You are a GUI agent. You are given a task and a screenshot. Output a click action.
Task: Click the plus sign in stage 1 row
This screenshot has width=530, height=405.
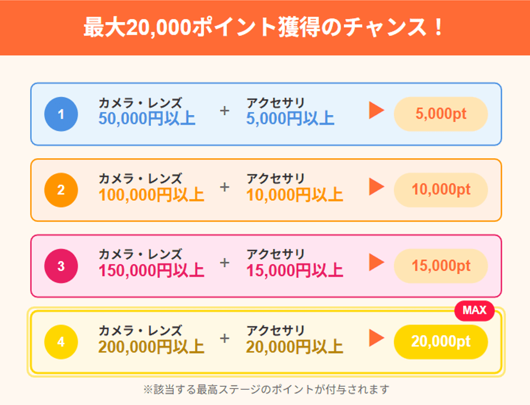[x=225, y=111]
